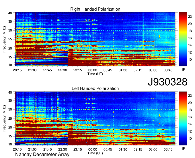Image resolution: width=195 pixels, height=158 pixels.
Task: Click Time (UT) label below Left Handed plot
Action: (95, 153)
